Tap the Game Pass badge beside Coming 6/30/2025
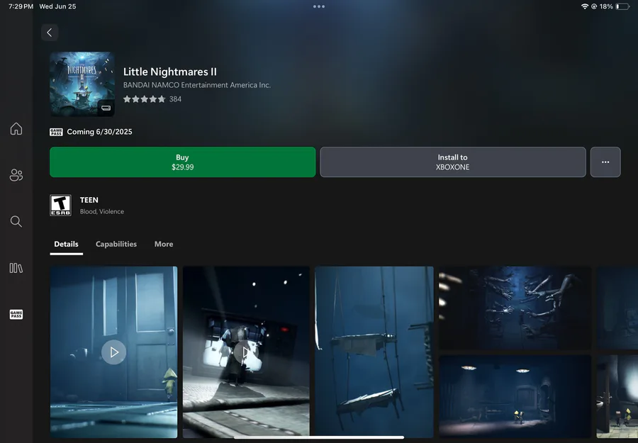Screen dimensions: 638x443 56,132
